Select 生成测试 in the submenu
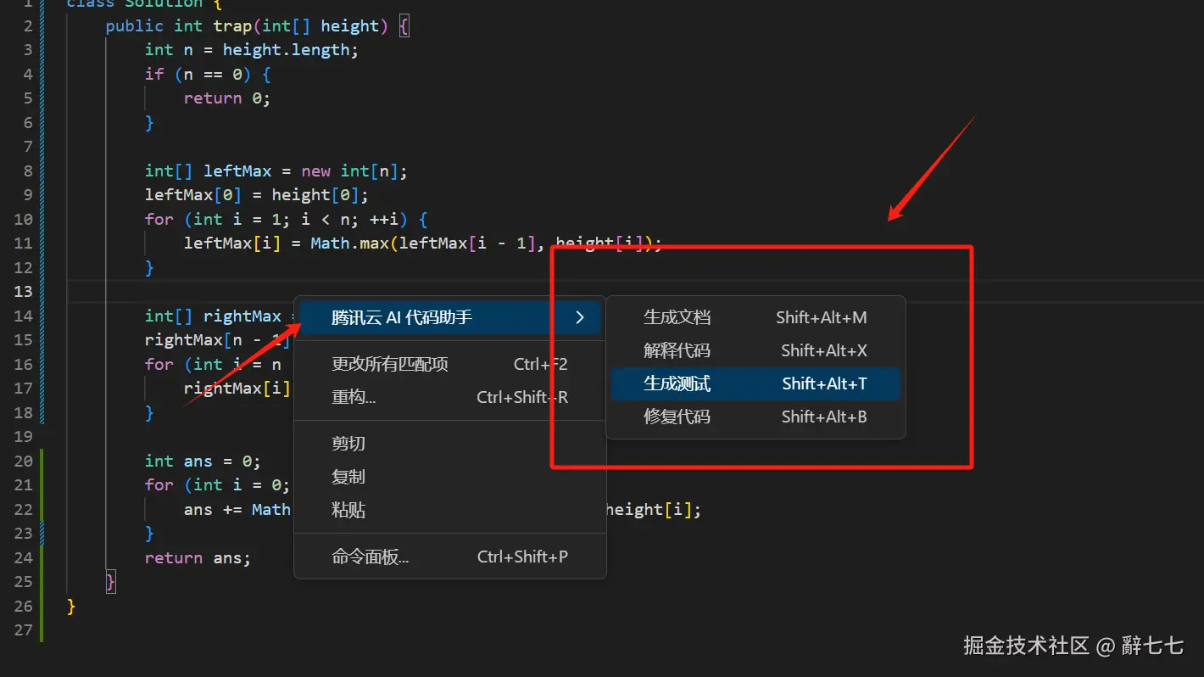The image size is (1204, 677). pyautogui.click(x=755, y=383)
